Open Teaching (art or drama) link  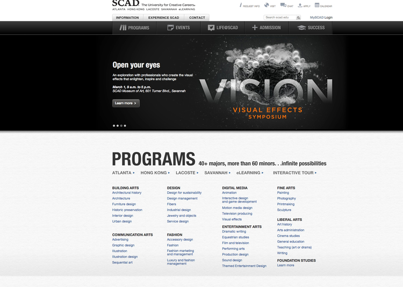tap(294, 247)
